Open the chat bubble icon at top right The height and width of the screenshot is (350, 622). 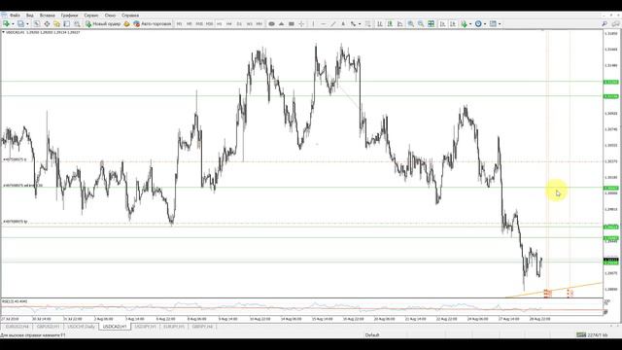[615, 23]
